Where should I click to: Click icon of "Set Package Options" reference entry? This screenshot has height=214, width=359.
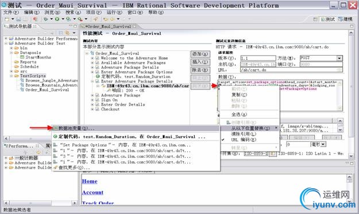(x=55, y=145)
